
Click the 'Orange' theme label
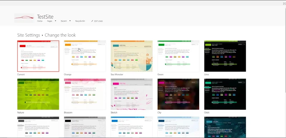[68, 75]
